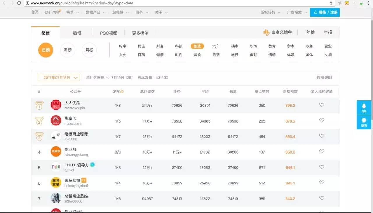This screenshot has width=373, height=213.
Task: Open the THLDL领导力 avatar logo
Action: (56, 167)
